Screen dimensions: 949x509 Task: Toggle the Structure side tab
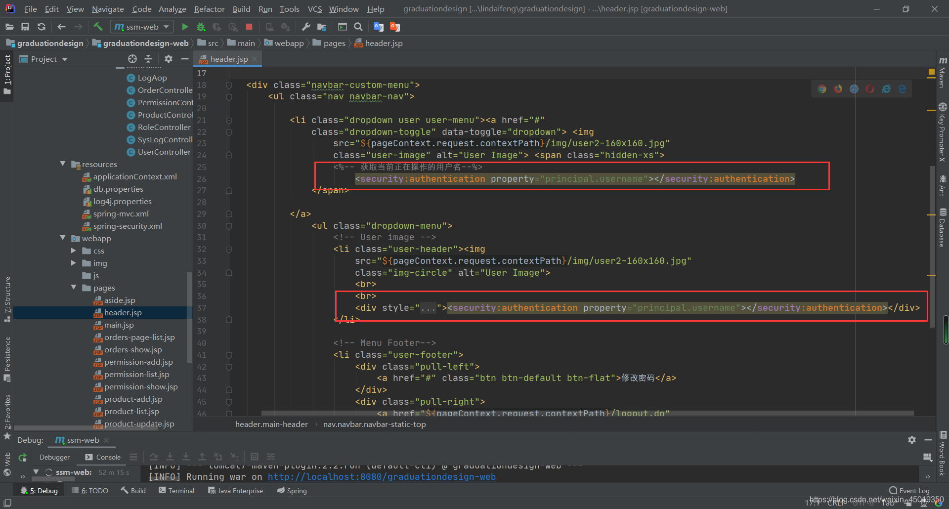pyautogui.click(x=7, y=299)
